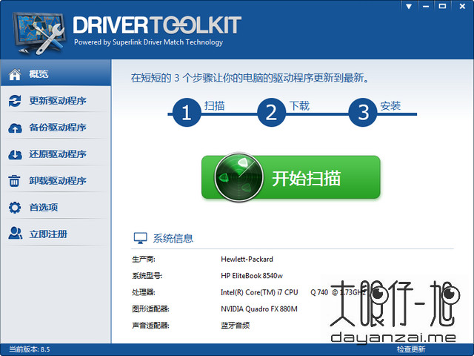The height and width of the screenshot is (356, 474).
Task: Click the 系统型号 label
Action: [x=147, y=276]
